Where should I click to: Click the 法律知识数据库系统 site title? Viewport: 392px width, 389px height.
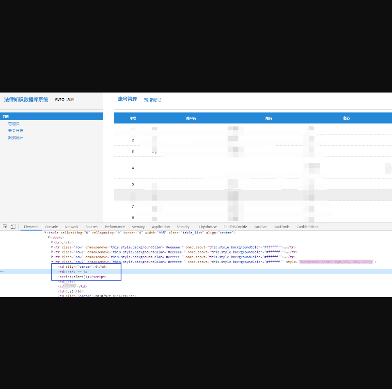pyautogui.click(x=26, y=99)
